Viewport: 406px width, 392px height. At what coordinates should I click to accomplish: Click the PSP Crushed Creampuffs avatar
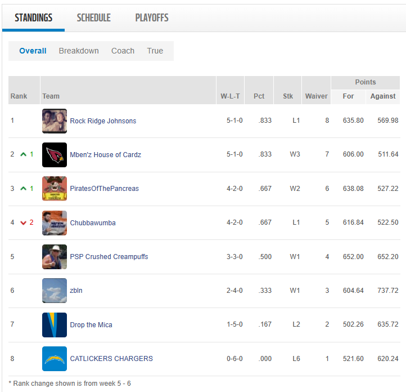click(x=55, y=257)
